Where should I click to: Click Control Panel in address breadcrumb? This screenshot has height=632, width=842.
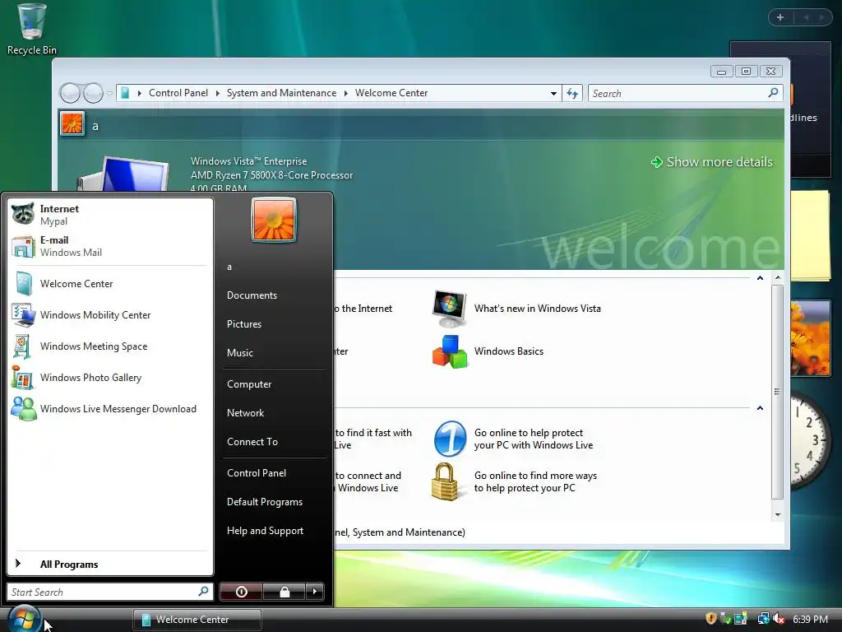(178, 93)
